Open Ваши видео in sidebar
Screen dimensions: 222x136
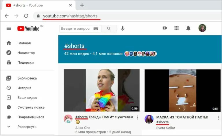click(28, 98)
